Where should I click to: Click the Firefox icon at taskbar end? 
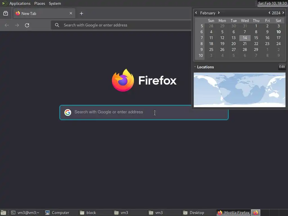click(256, 213)
